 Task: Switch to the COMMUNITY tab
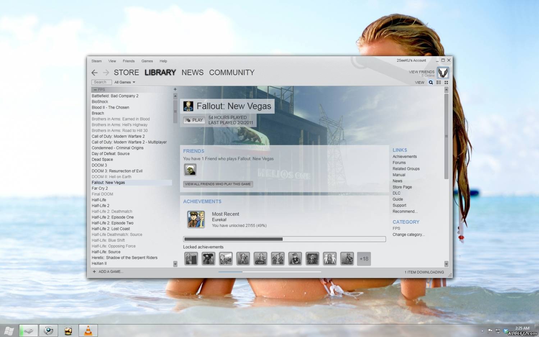(x=232, y=73)
